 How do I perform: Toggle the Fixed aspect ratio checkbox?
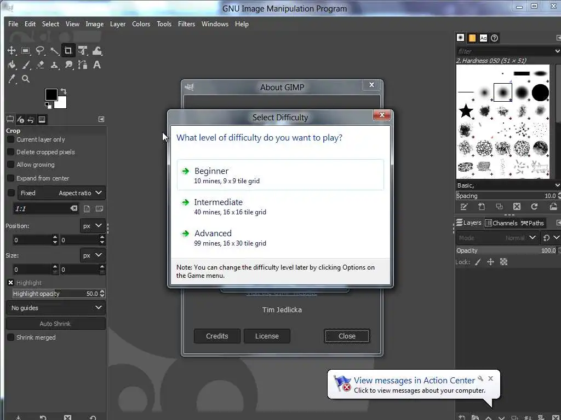pos(11,193)
